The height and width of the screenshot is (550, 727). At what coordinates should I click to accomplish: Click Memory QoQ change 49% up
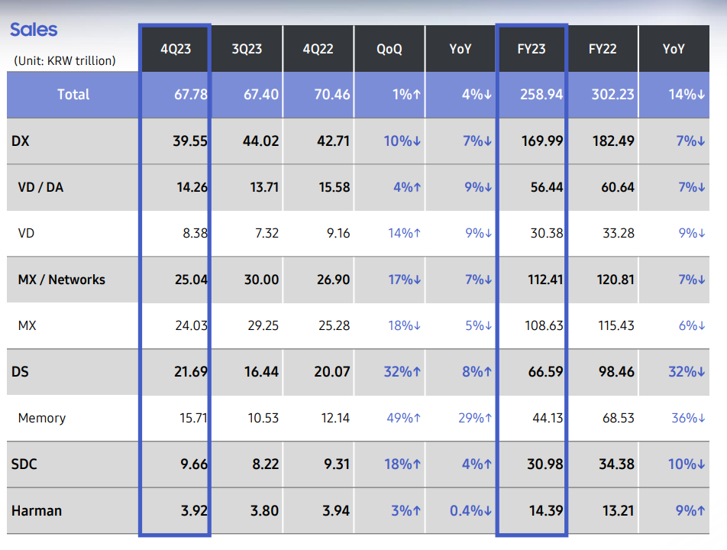point(405,418)
